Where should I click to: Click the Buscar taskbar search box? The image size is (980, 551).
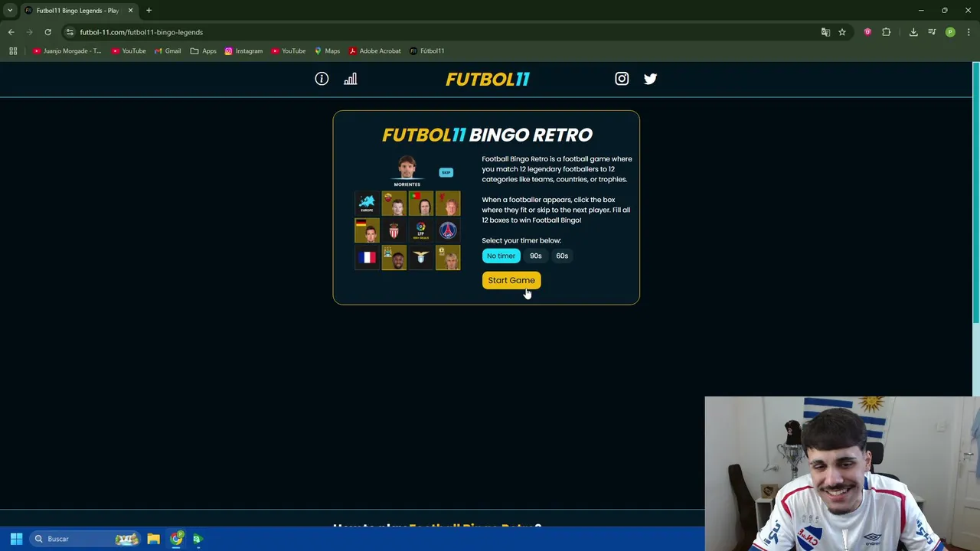(x=85, y=539)
